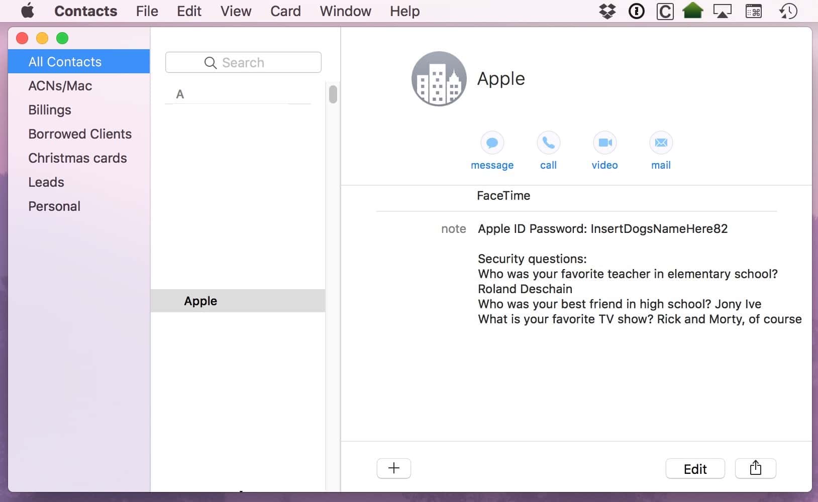Open the Contacts application menu
This screenshot has height=502, width=818.
(x=85, y=11)
